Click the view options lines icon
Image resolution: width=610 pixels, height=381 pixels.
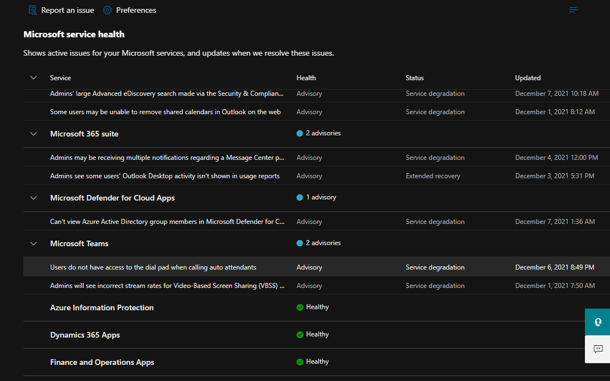click(x=573, y=10)
